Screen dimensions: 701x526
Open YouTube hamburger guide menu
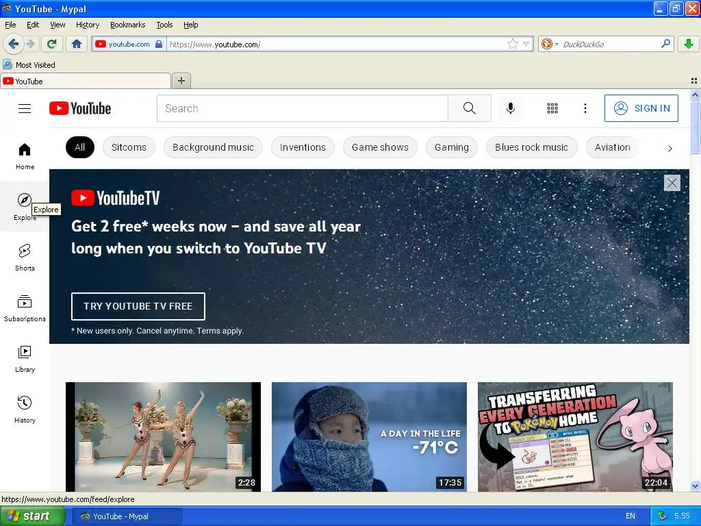point(25,108)
